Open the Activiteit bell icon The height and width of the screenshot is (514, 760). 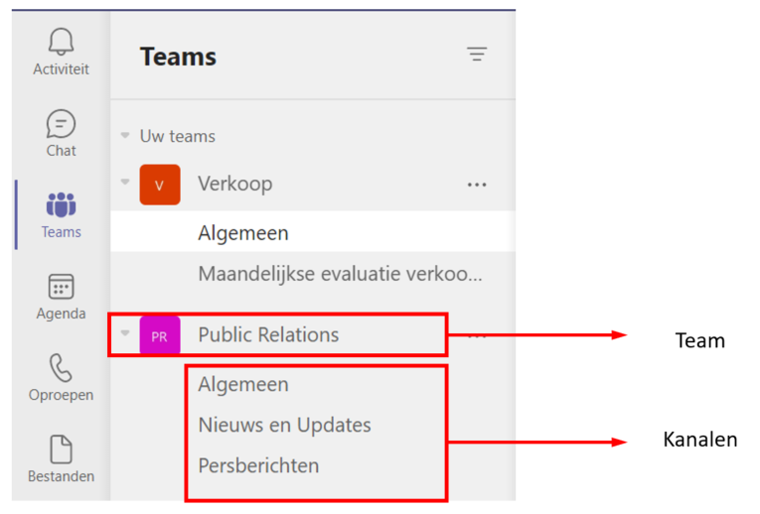pos(61,42)
